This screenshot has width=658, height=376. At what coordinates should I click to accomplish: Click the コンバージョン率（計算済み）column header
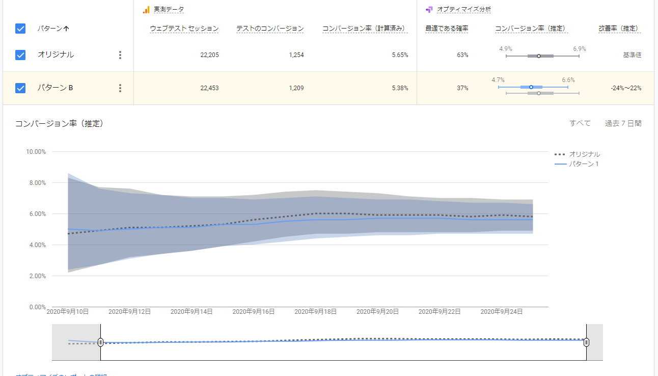pyautogui.click(x=365, y=29)
